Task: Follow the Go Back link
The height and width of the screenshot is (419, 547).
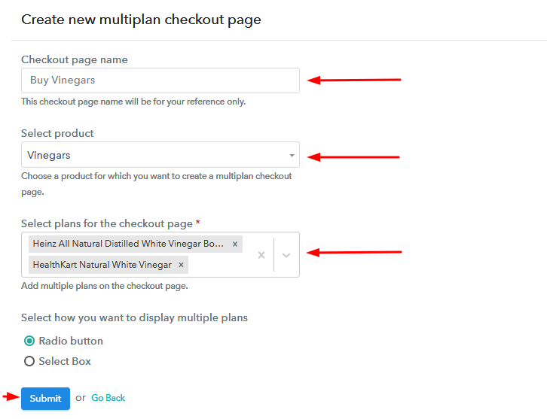Action: pos(108,398)
